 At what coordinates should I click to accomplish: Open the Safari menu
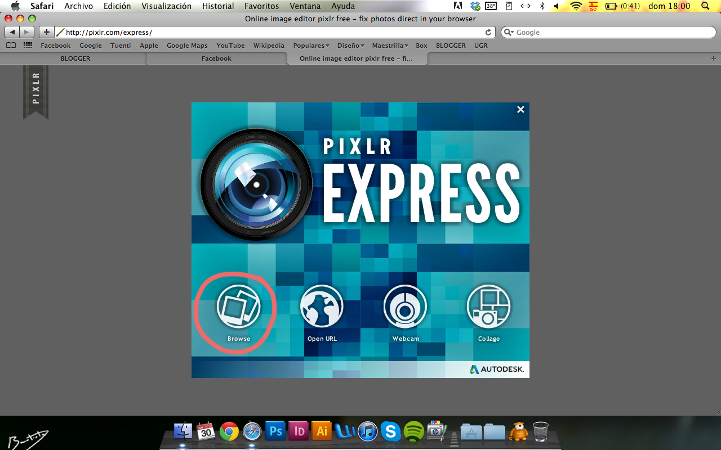42,6
